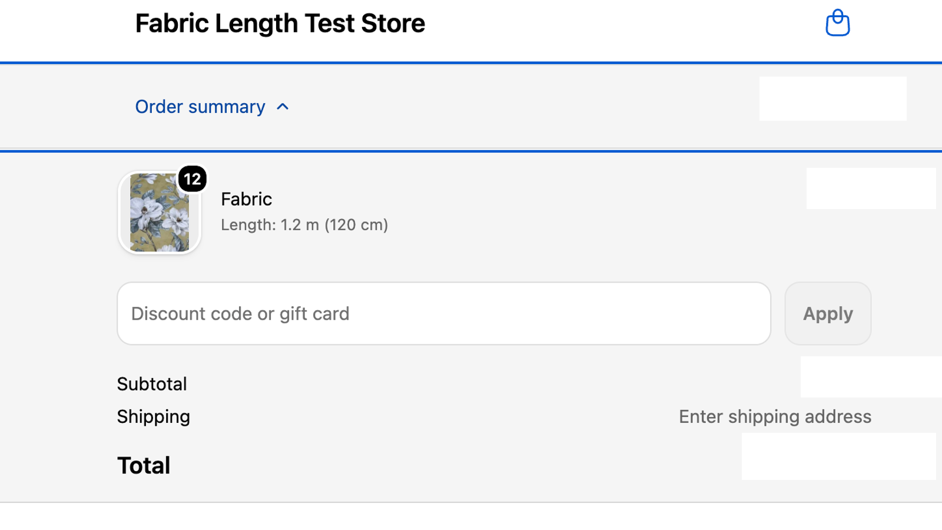Open the shopping bag cart icon
This screenshot has height=530, width=942.
(x=837, y=24)
